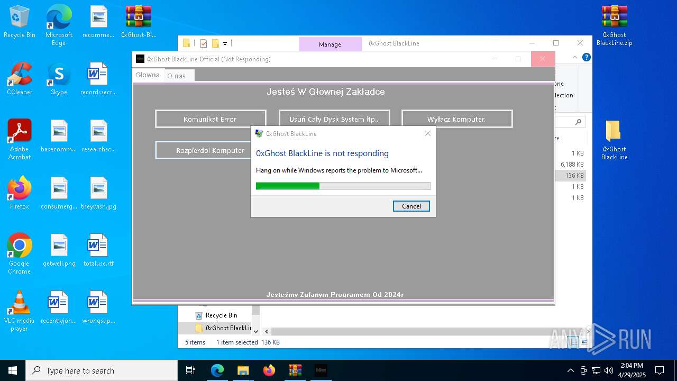Open Skype desktop shortcut
Image resolution: width=677 pixels, height=381 pixels.
(59, 79)
